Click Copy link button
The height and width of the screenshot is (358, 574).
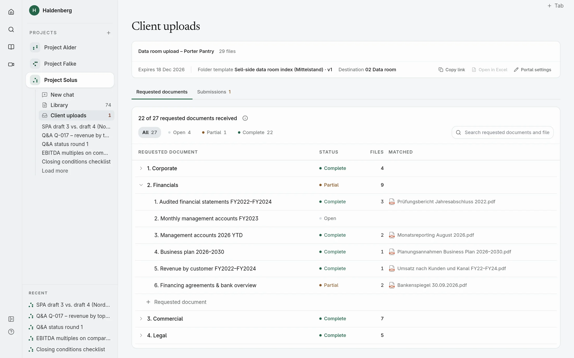pyautogui.click(x=452, y=70)
